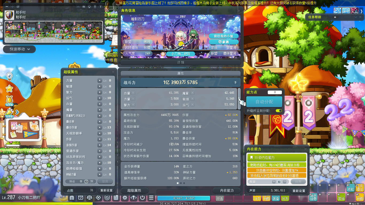Open the settings gear in bottom bar

[x=125, y=198]
